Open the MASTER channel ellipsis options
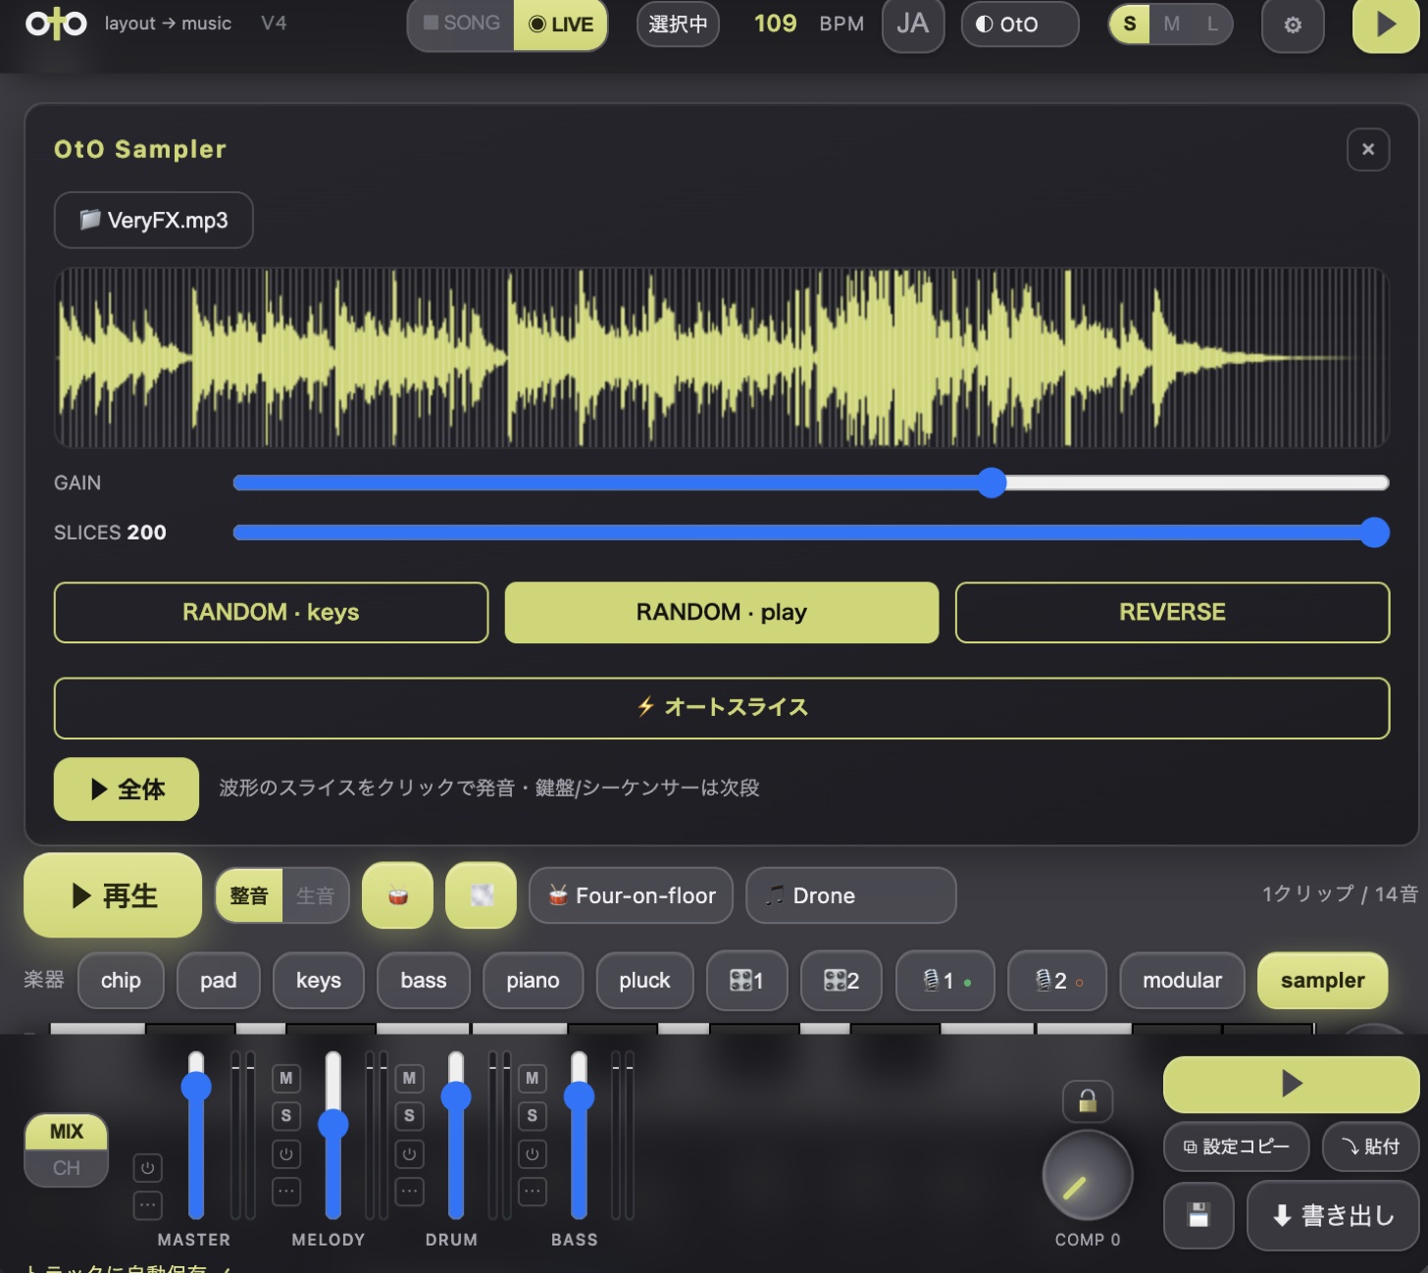 coord(147,1205)
